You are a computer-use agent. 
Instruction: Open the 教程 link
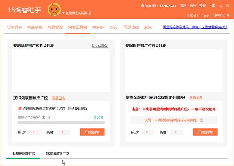point(193,6)
